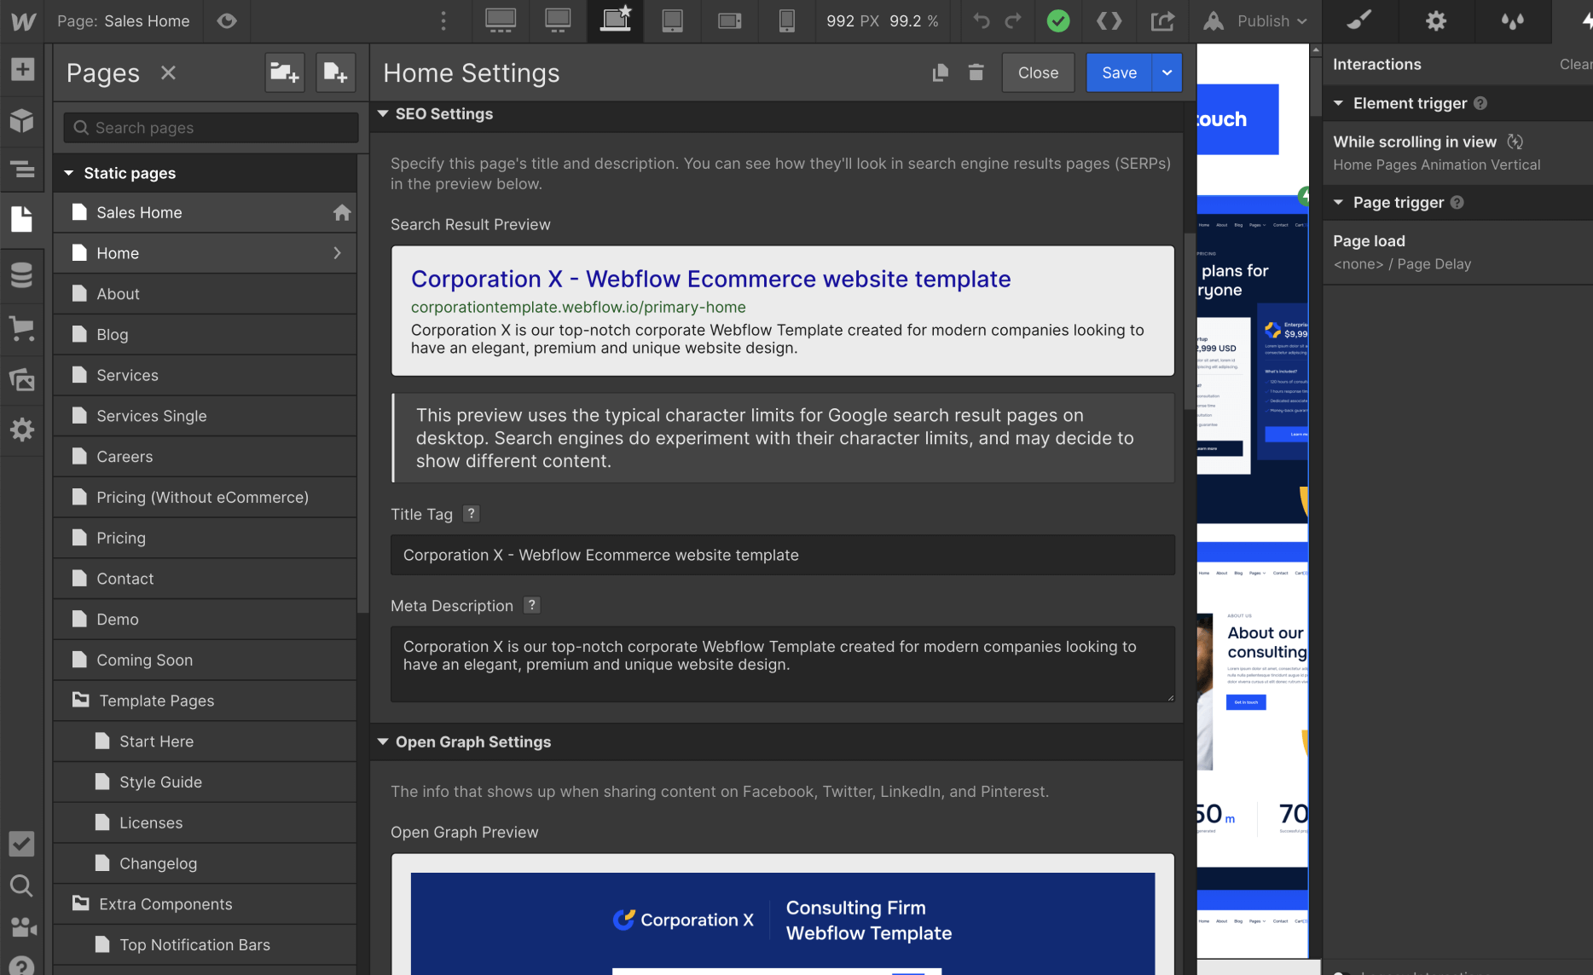Screen dimensions: 1593x975
Task: Open Symbols cube panel
Action: pyautogui.click(x=22, y=120)
